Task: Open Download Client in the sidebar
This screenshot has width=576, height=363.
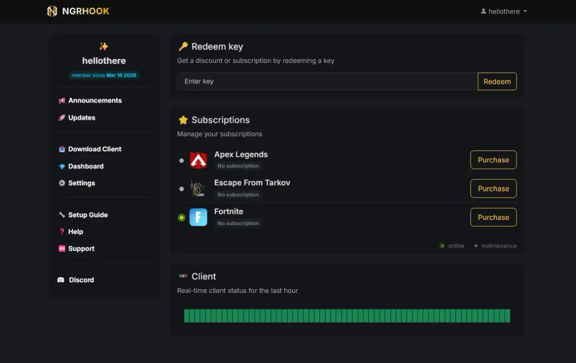Action: click(x=94, y=149)
